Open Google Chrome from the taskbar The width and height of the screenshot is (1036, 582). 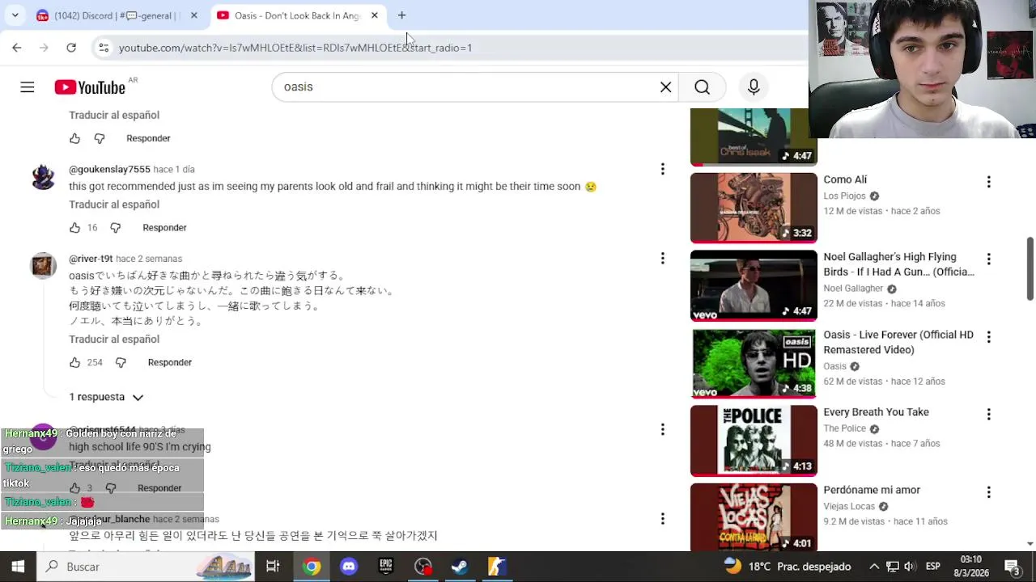(312, 567)
